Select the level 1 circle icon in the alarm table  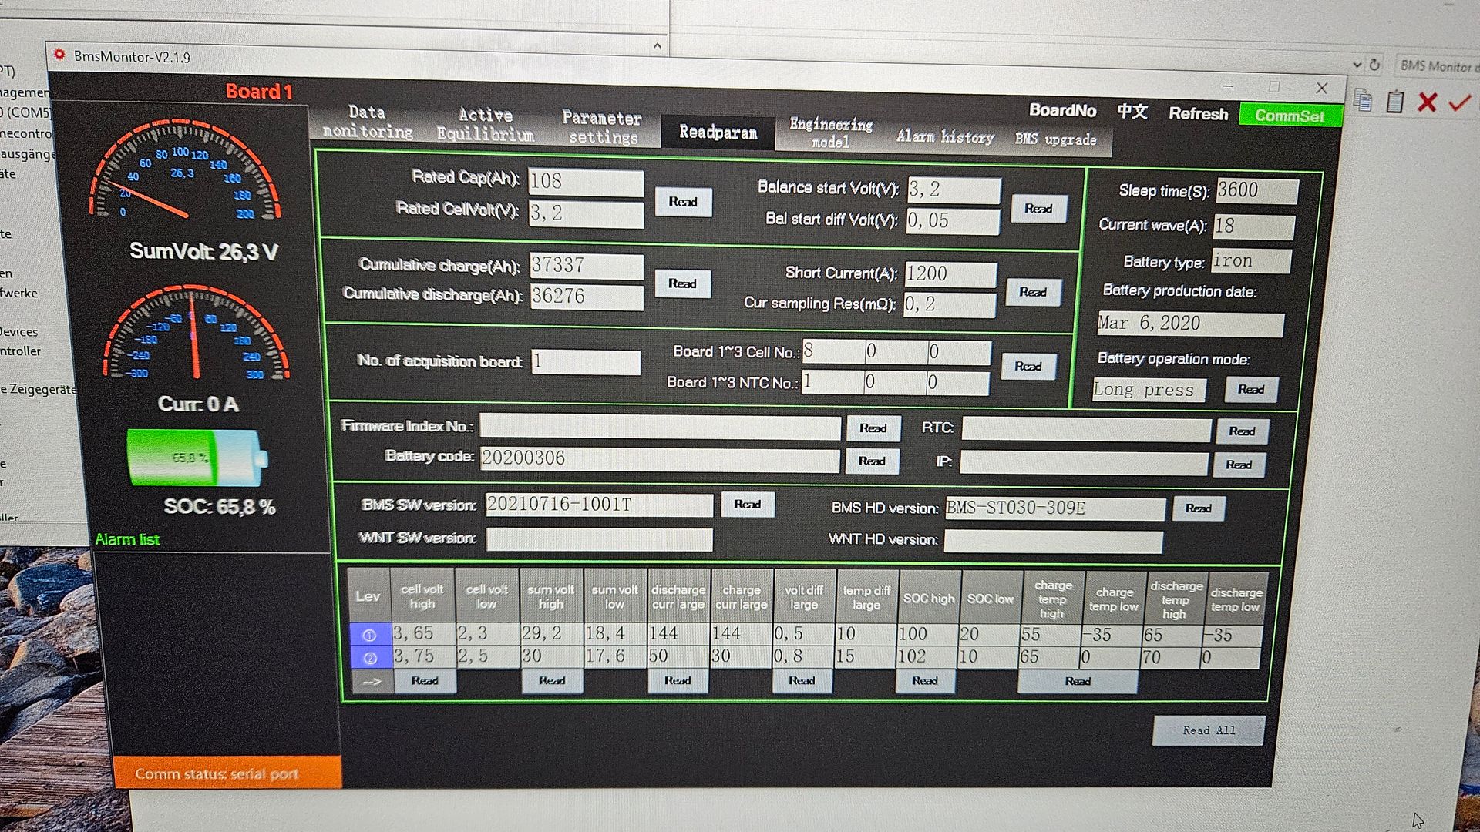369,635
